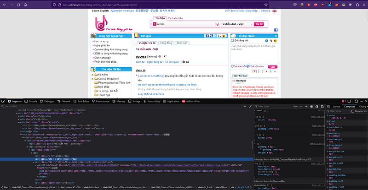Screen dimensions: 368x190
Task: Open help question icon in Hỏi đáp nhanh
Action: coord(266,41)
